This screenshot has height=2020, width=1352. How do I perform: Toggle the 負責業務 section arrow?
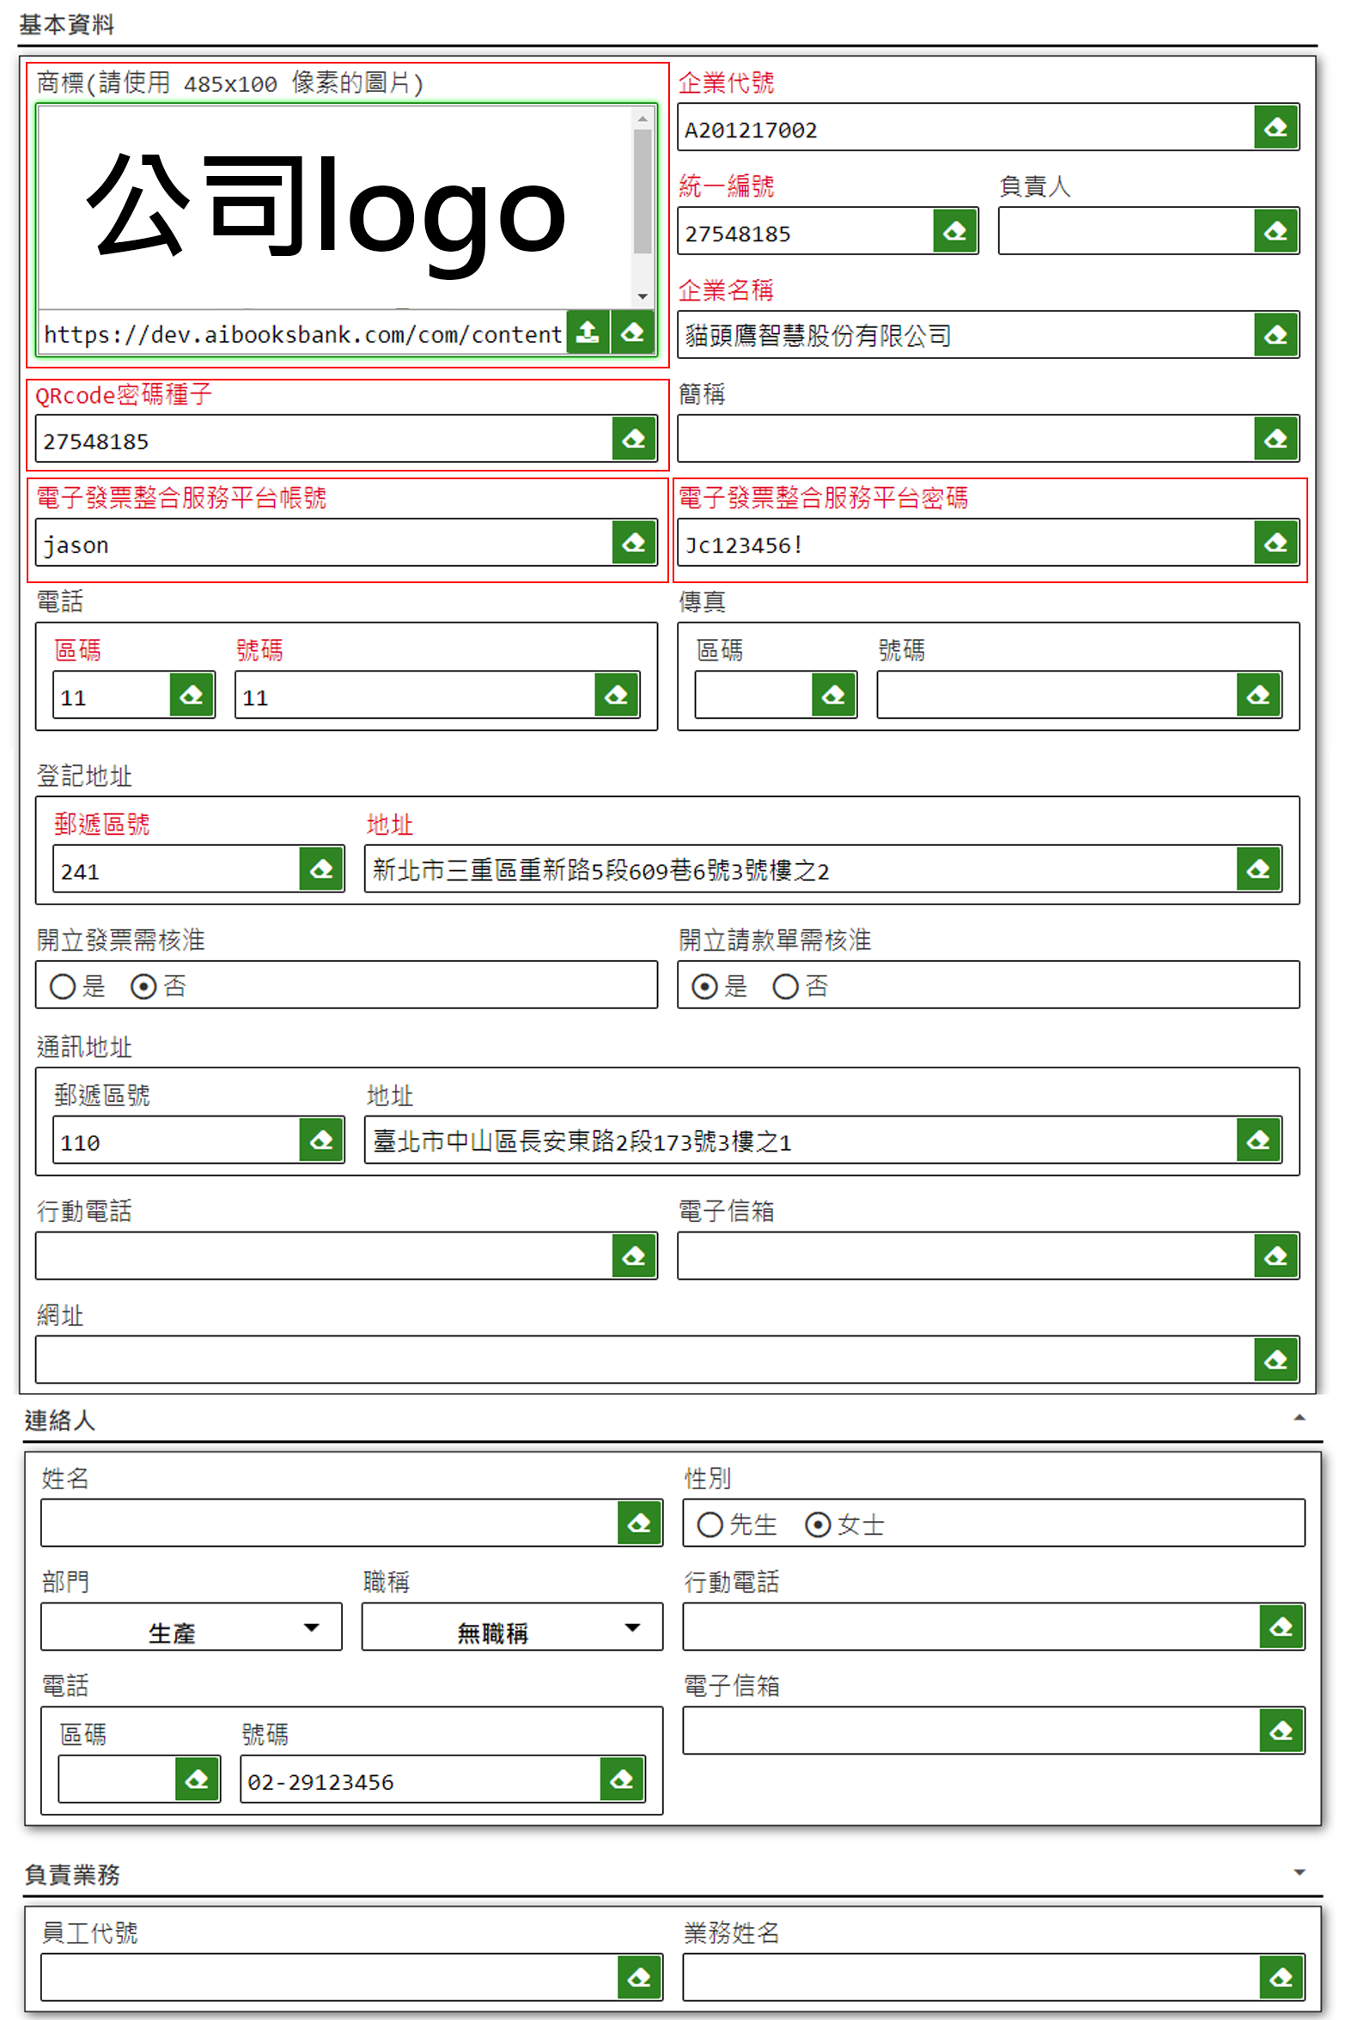(x=1300, y=1871)
